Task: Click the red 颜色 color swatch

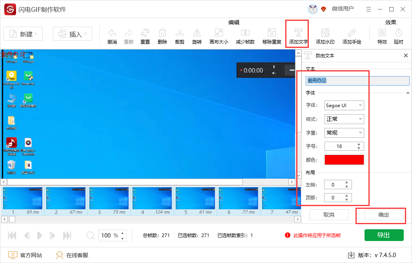Action: pos(344,160)
